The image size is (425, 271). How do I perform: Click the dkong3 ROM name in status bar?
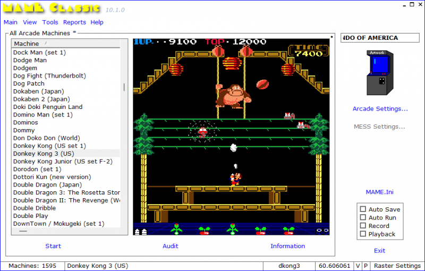(x=289, y=266)
